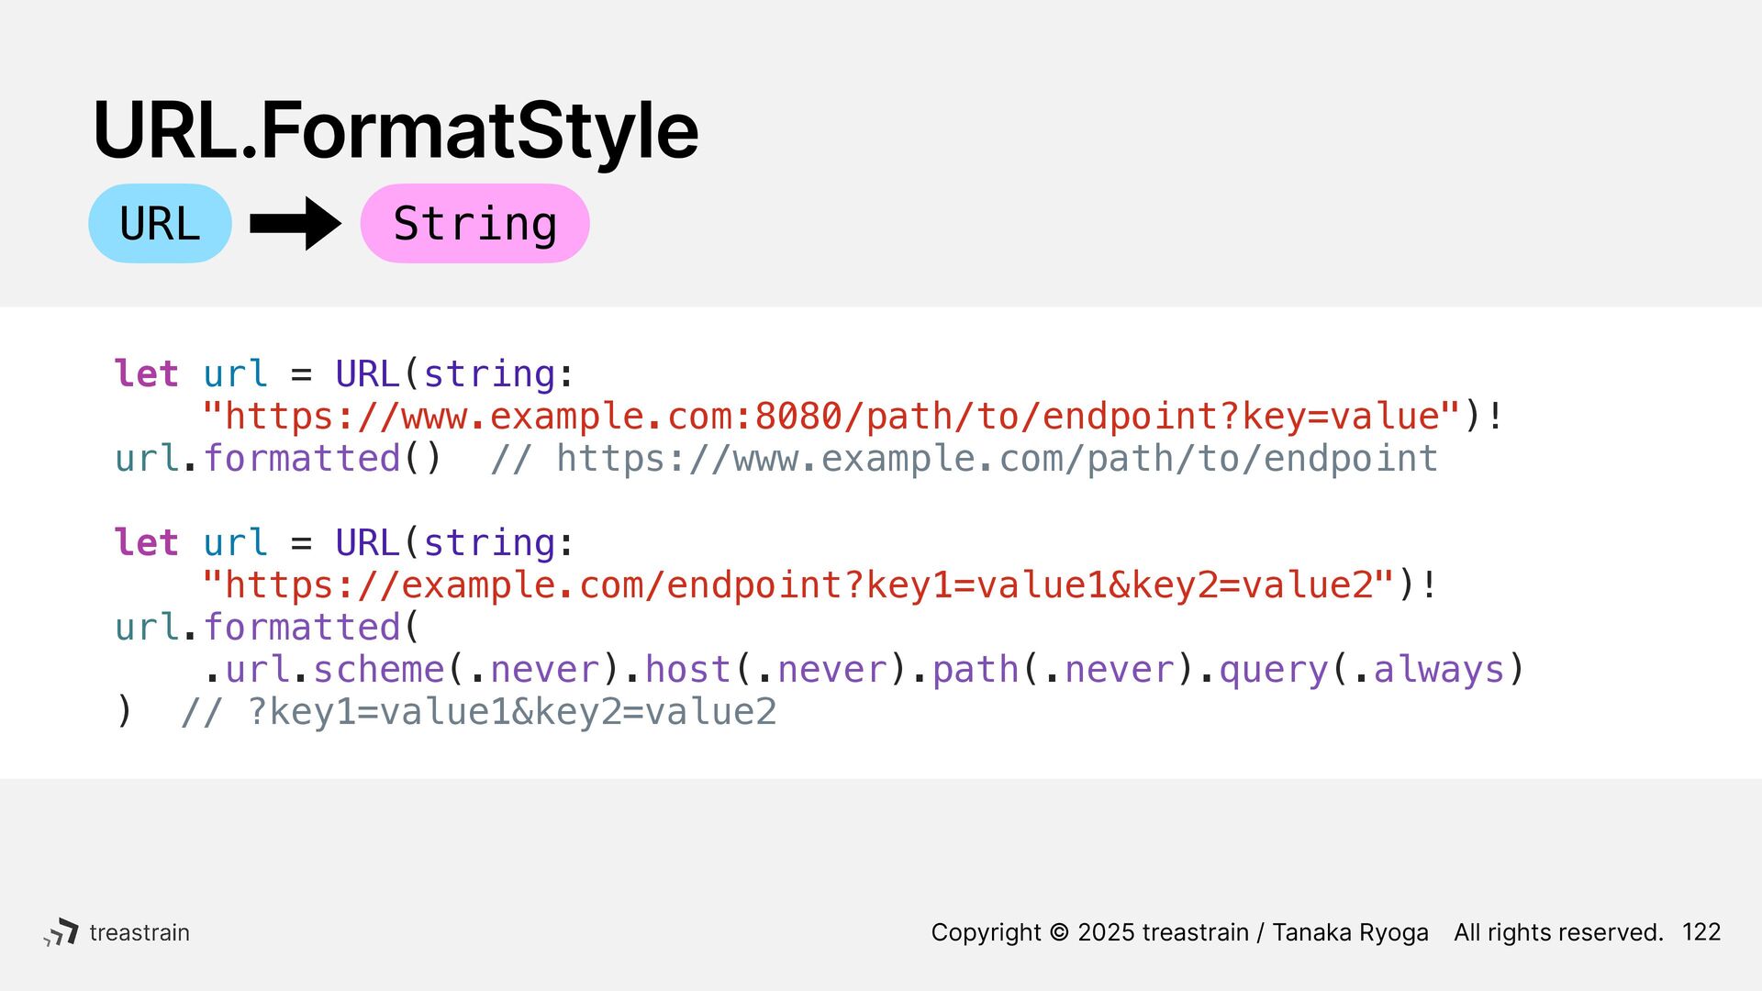Click the first red https://www.example.com:8080 string literal
The width and height of the screenshot is (1762, 991).
[831, 417]
